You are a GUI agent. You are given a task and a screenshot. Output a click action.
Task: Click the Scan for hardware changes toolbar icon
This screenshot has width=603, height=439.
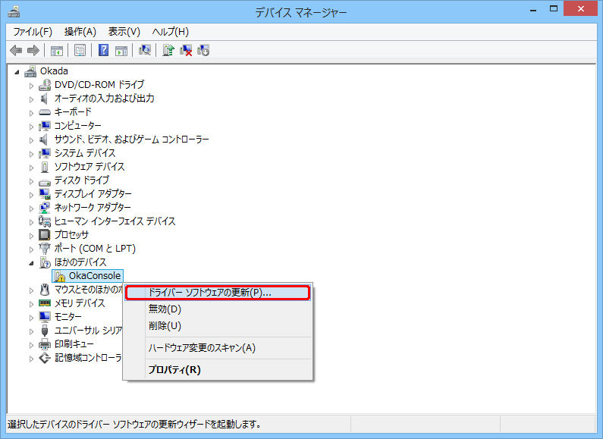(145, 50)
